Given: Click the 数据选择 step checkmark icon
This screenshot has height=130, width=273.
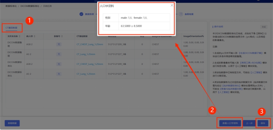Looking at the screenshot, I should (x=81, y=14).
